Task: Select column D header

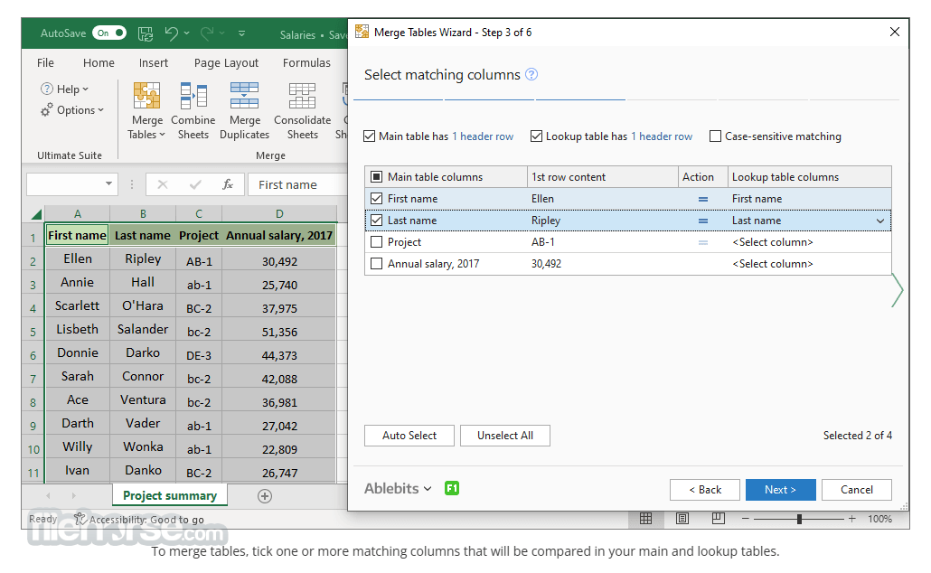Action: tap(279, 214)
